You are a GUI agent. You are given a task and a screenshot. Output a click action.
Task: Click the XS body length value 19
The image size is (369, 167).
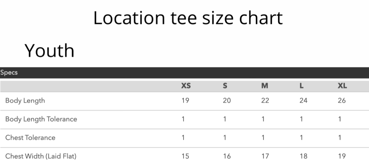click(x=185, y=101)
